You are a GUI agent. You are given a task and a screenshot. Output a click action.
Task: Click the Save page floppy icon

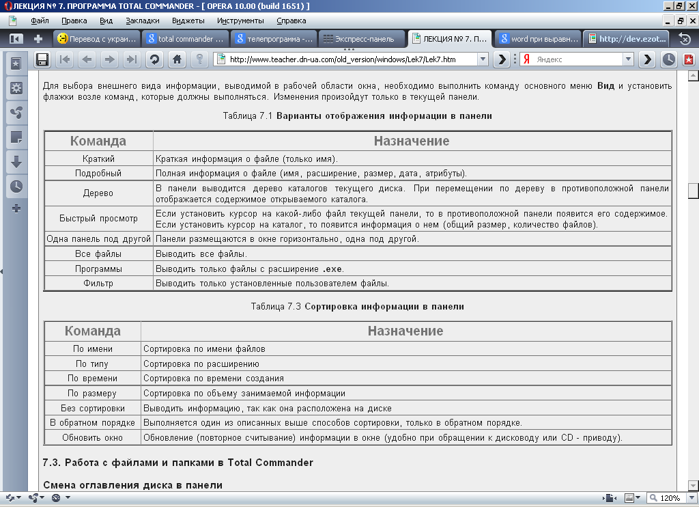click(x=42, y=59)
